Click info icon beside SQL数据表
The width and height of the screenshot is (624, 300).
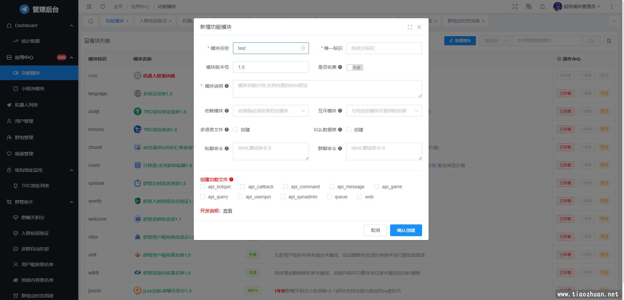click(x=340, y=130)
